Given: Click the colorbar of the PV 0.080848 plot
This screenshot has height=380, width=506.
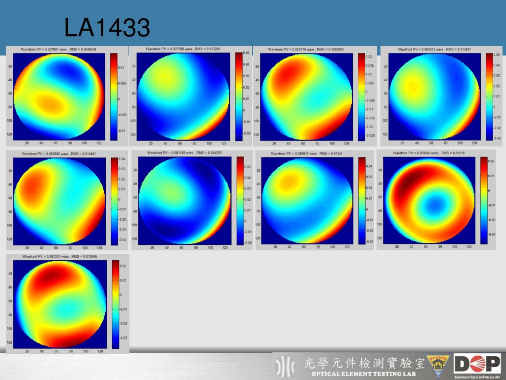Looking at the screenshot, I should pyautogui.click(x=362, y=200).
